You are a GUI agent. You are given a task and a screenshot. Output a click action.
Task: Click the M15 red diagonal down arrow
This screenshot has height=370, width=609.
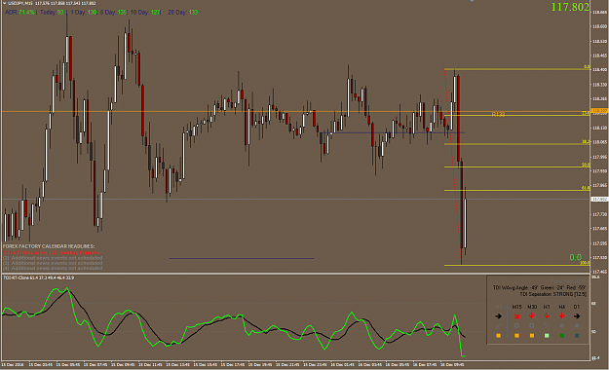tap(516, 316)
